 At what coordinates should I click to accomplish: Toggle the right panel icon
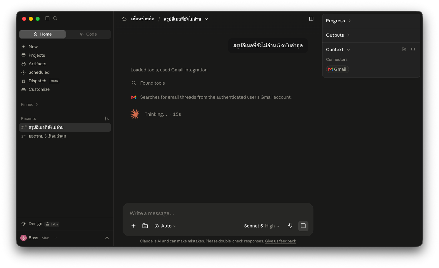311,19
